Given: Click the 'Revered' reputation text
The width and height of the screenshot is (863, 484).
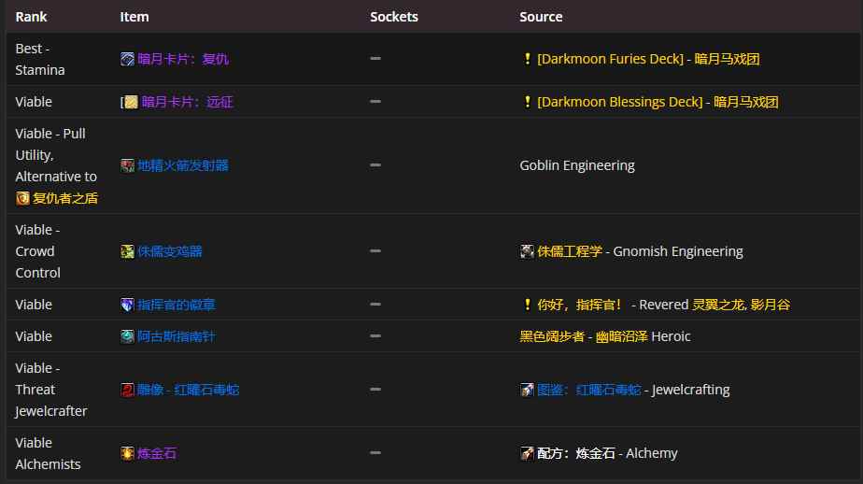Looking at the screenshot, I should 664,305.
